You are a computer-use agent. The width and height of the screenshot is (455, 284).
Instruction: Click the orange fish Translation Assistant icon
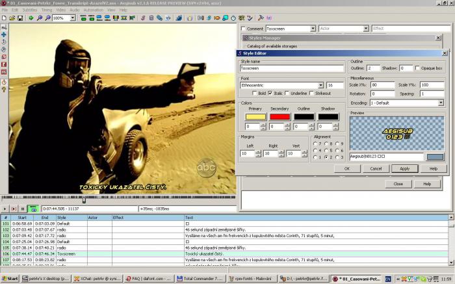(216, 18)
